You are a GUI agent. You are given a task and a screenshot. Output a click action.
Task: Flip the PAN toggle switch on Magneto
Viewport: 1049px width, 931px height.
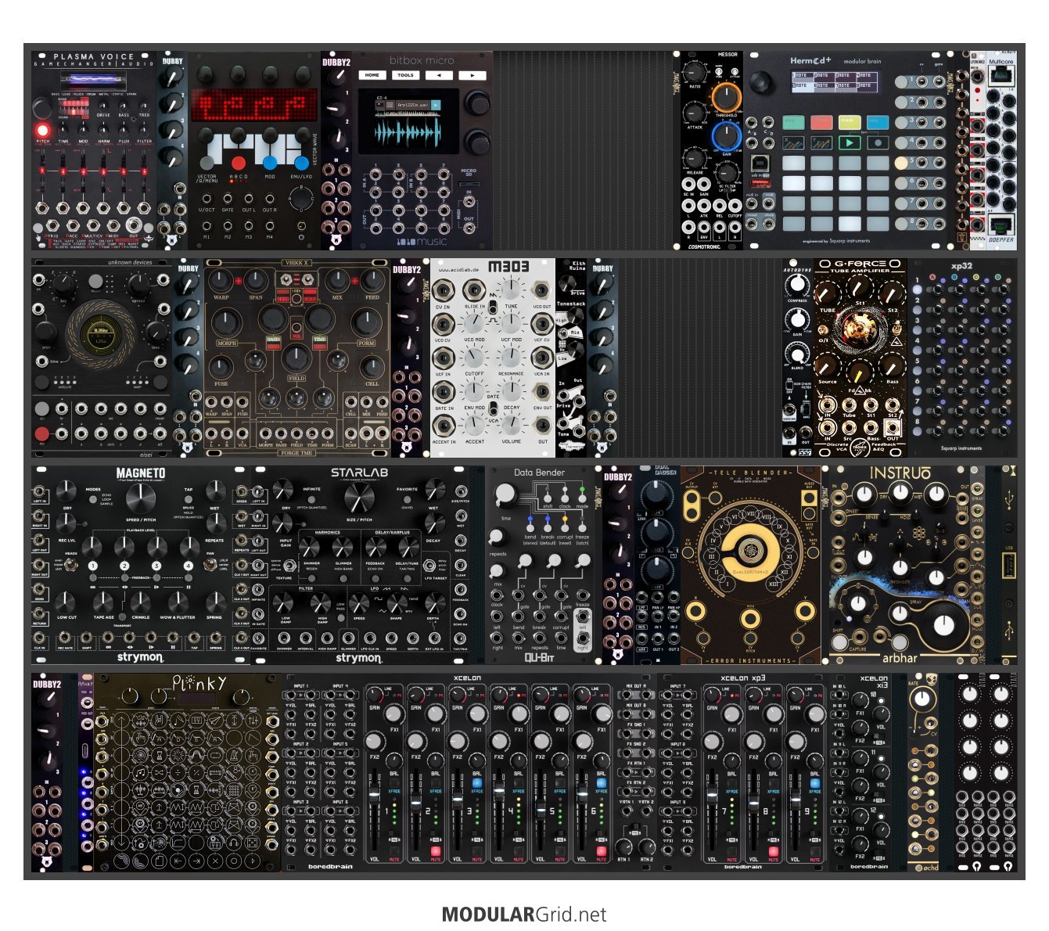coord(212,564)
